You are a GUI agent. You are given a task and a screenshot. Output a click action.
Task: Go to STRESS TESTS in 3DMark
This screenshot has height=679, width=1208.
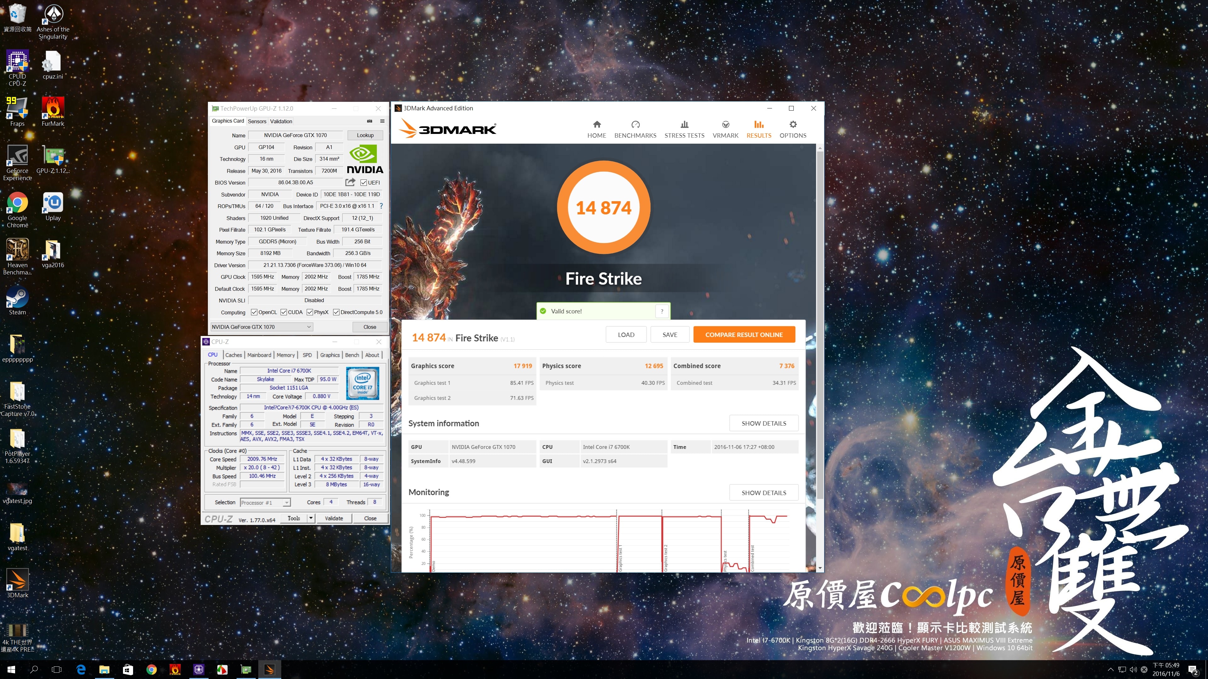pos(684,129)
